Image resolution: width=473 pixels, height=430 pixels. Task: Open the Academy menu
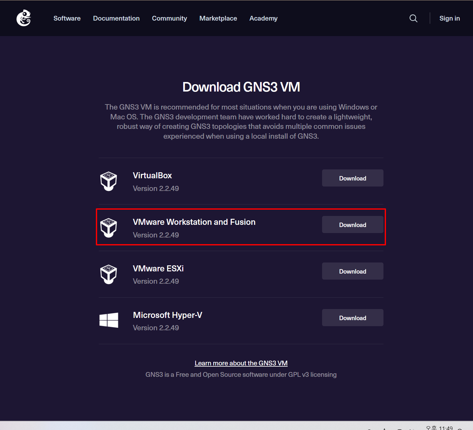[264, 18]
